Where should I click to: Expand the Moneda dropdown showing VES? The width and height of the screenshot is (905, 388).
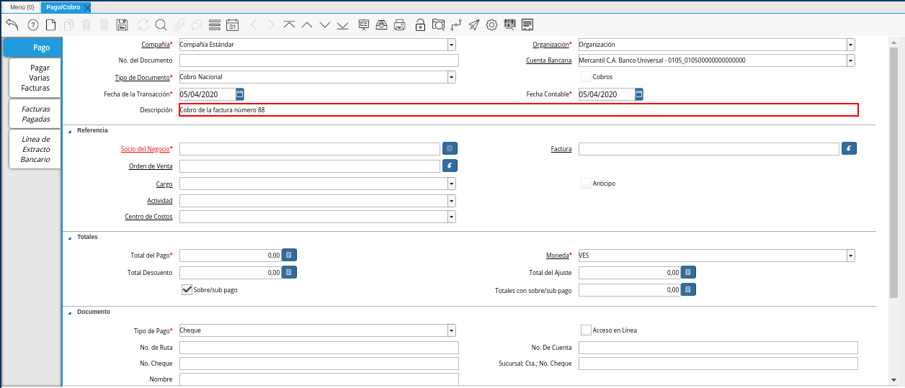(x=850, y=256)
